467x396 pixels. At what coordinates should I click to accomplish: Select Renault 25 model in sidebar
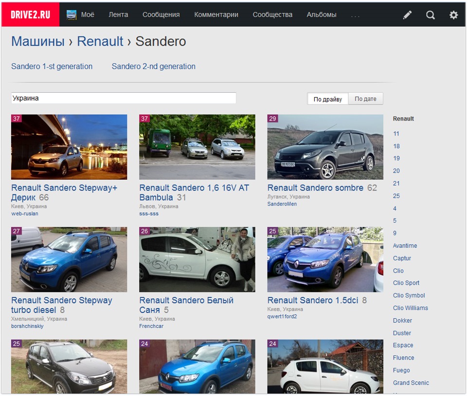[396, 196]
